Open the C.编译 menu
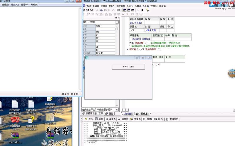 (x=137, y=6)
